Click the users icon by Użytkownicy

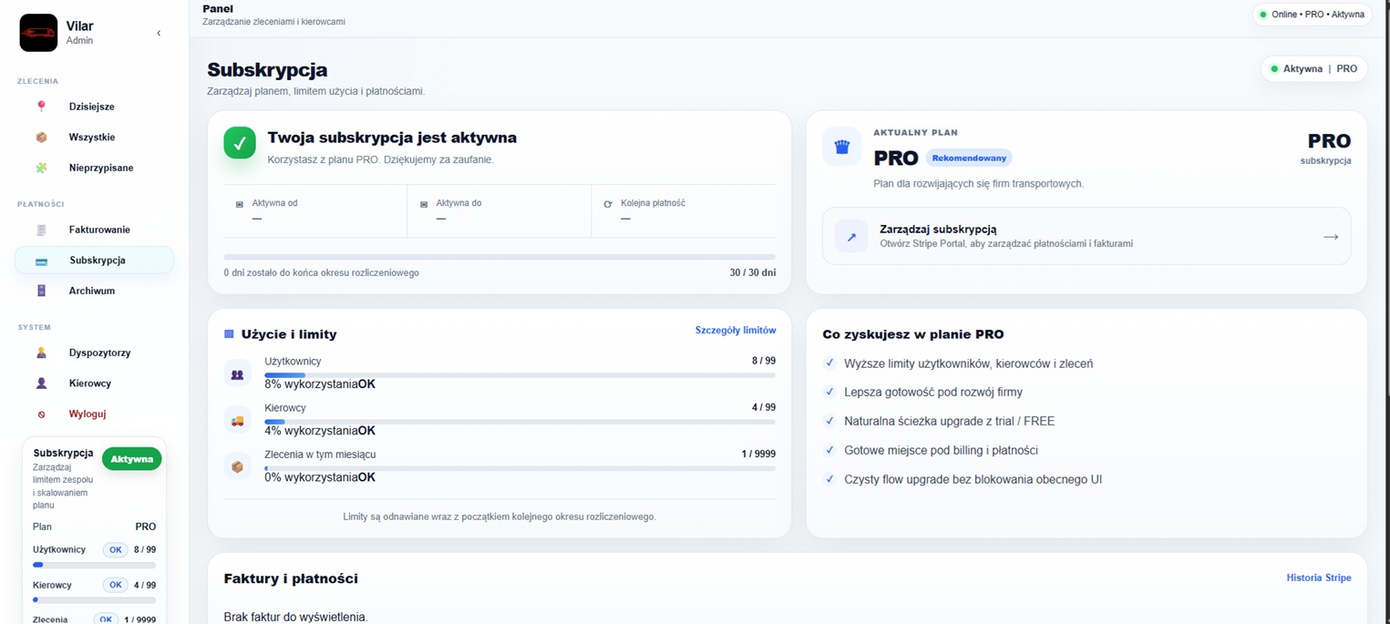237,373
